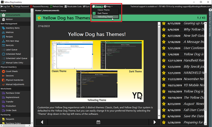This screenshot has height=127, width=212.
Task: Click the star icon in announcement header
Action: pos(39,18)
